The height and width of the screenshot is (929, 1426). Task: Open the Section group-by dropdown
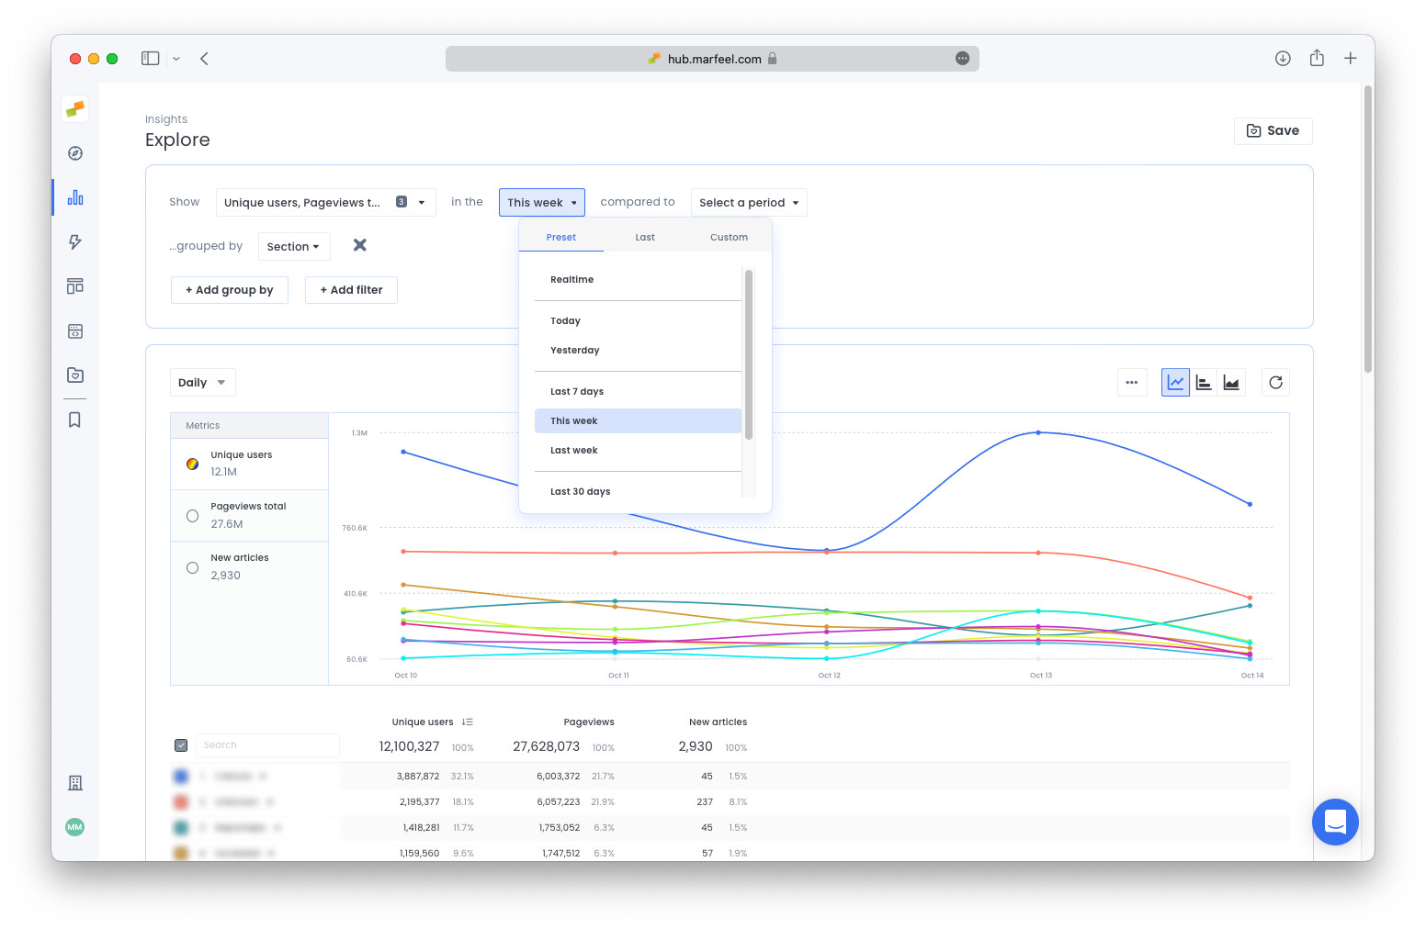pyautogui.click(x=293, y=247)
